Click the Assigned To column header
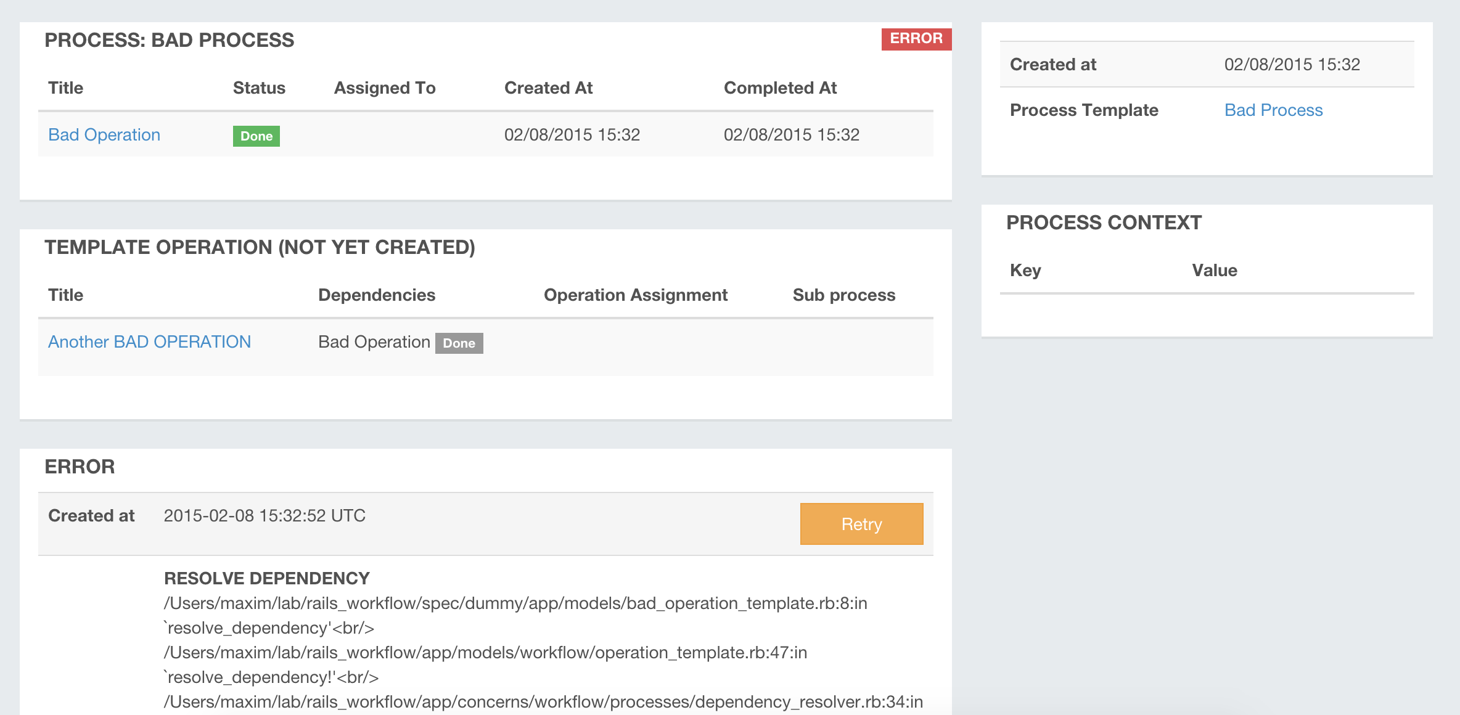 pyautogui.click(x=385, y=88)
